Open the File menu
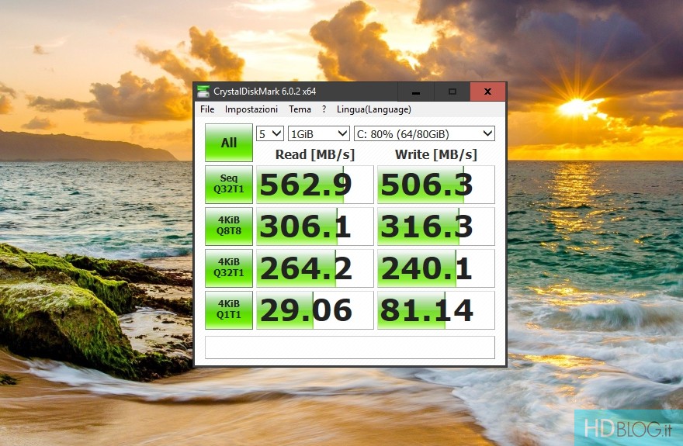 click(x=207, y=109)
